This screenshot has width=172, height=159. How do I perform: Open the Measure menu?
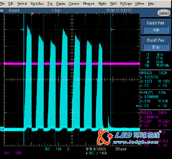pos(89,3)
